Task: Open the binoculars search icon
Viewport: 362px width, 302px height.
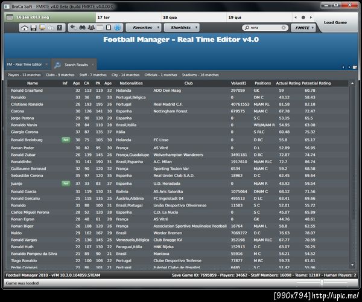Action: (x=82, y=28)
